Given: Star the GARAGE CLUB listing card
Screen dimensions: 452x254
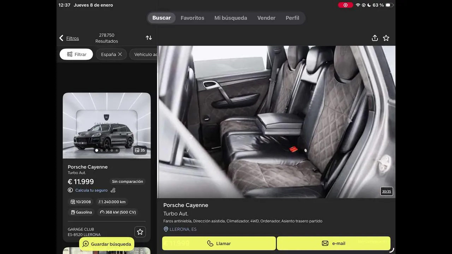Looking at the screenshot, I should click(x=140, y=232).
